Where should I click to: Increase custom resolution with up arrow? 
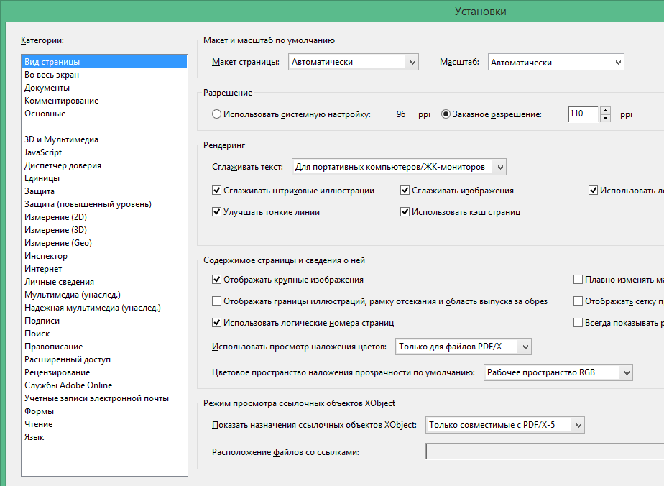click(x=606, y=110)
